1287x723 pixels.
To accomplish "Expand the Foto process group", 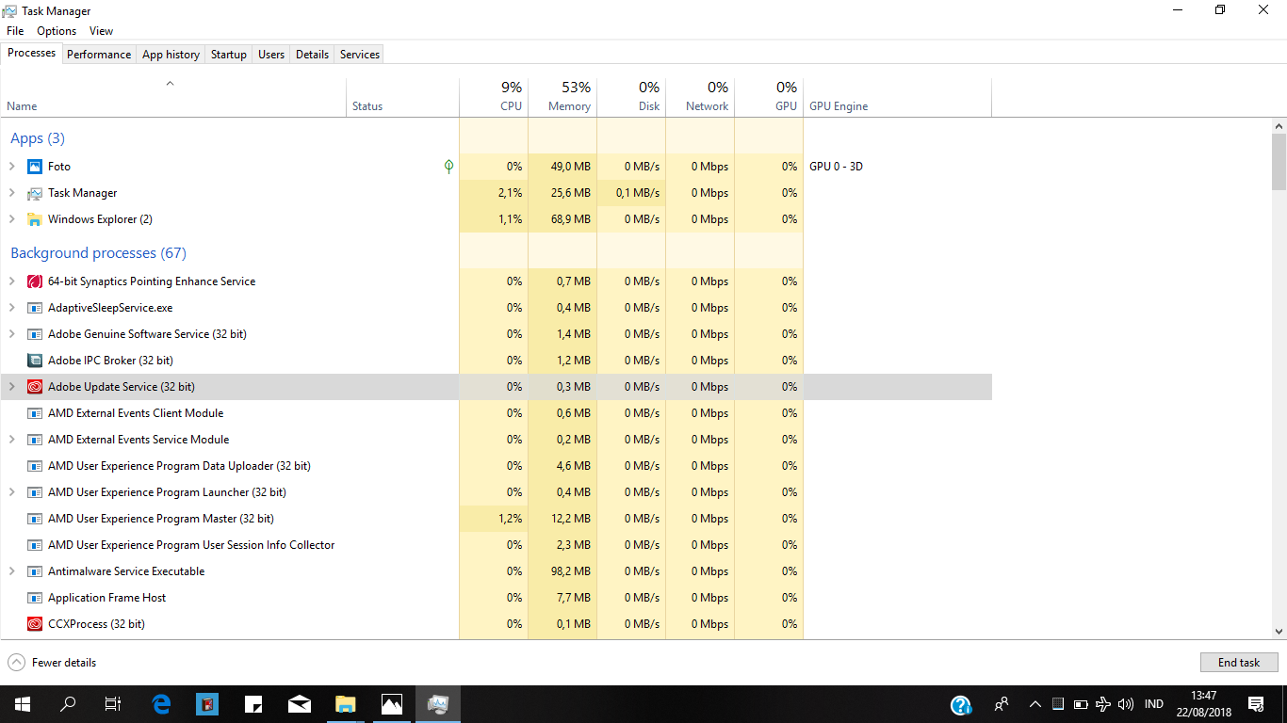I will click(x=12, y=167).
